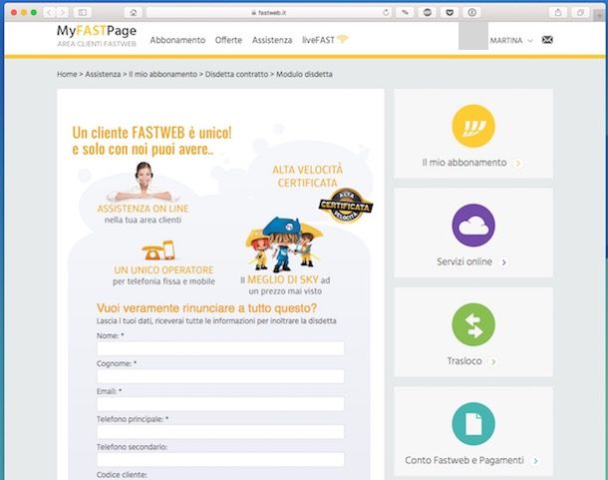The width and height of the screenshot is (608, 480).
Task: Click the chevron next to Trasloco
Action: pyautogui.click(x=493, y=362)
